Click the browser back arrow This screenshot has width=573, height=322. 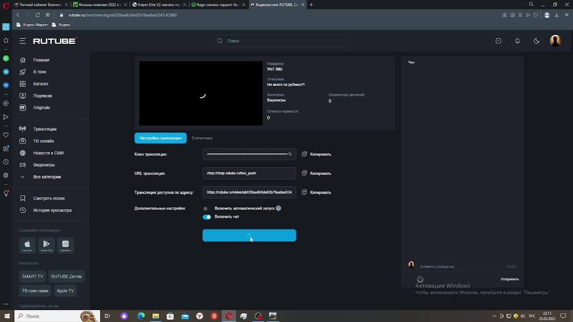(18, 15)
